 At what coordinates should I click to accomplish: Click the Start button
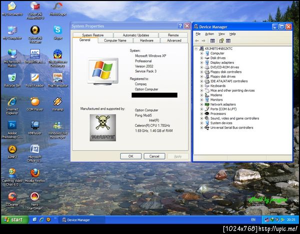click(x=15, y=220)
